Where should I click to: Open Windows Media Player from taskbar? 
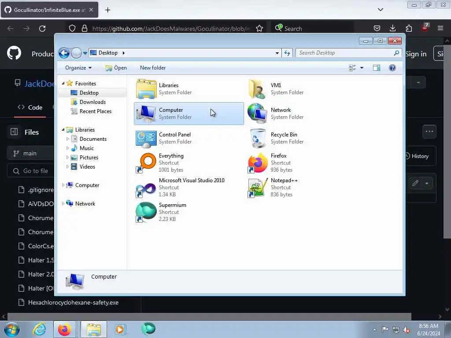point(120,329)
